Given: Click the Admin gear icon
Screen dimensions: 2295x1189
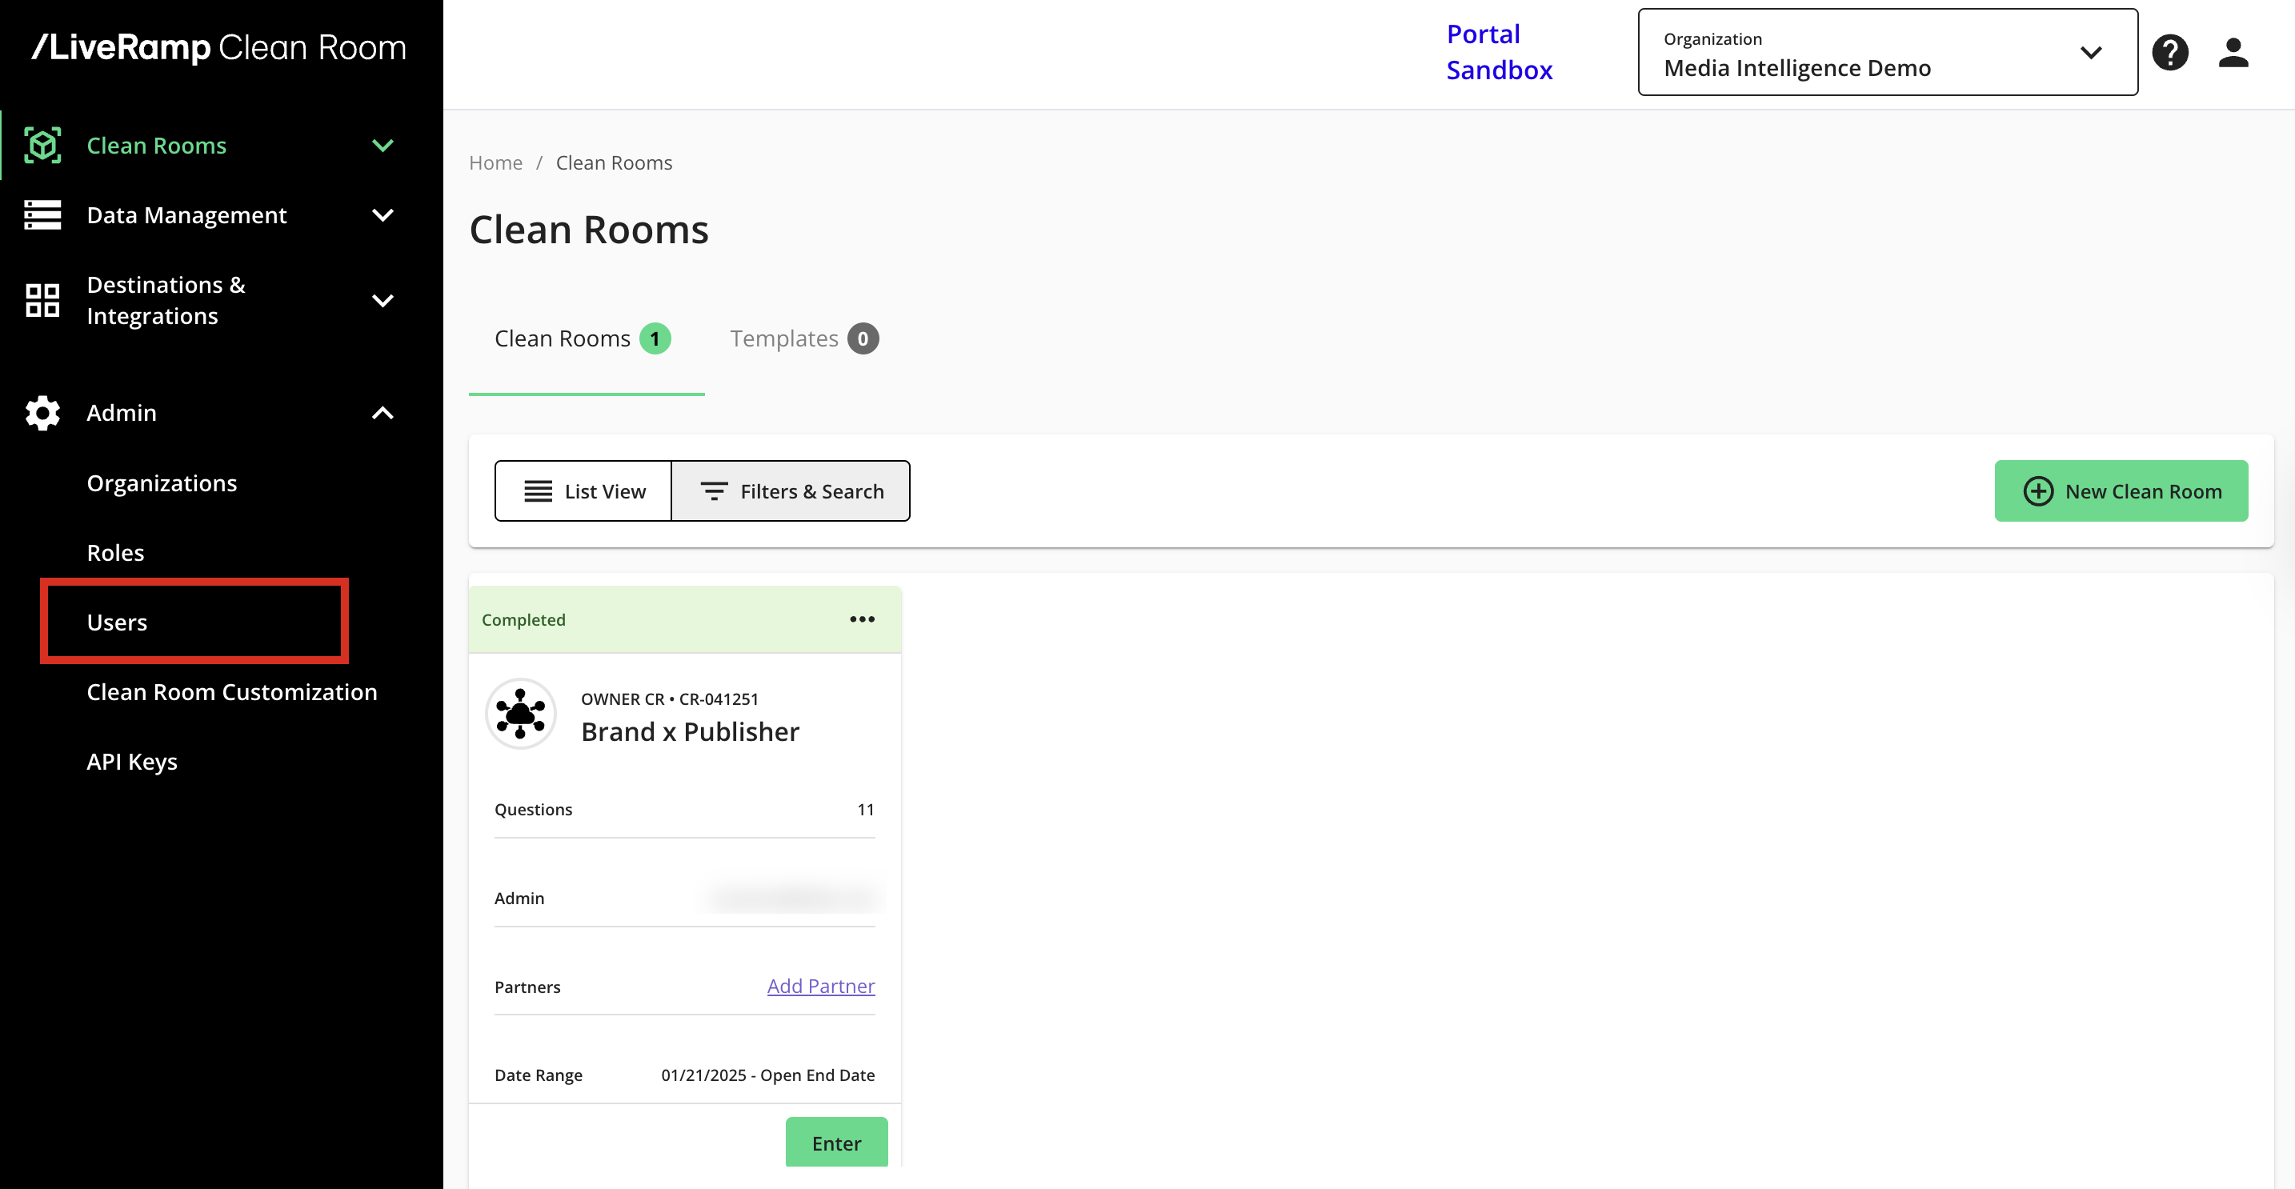Looking at the screenshot, I should pyautogui.click(x=42, y=412).
